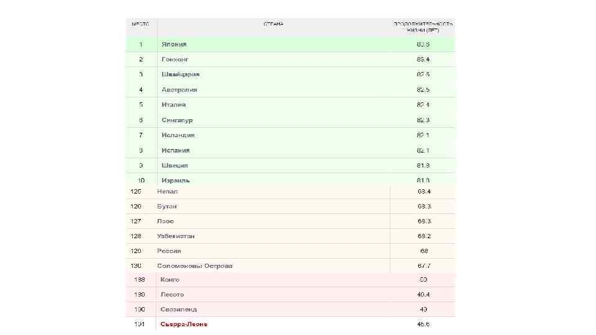Select Конго in the red section
This screenshot has height=335, width=596.
point(169,280)
